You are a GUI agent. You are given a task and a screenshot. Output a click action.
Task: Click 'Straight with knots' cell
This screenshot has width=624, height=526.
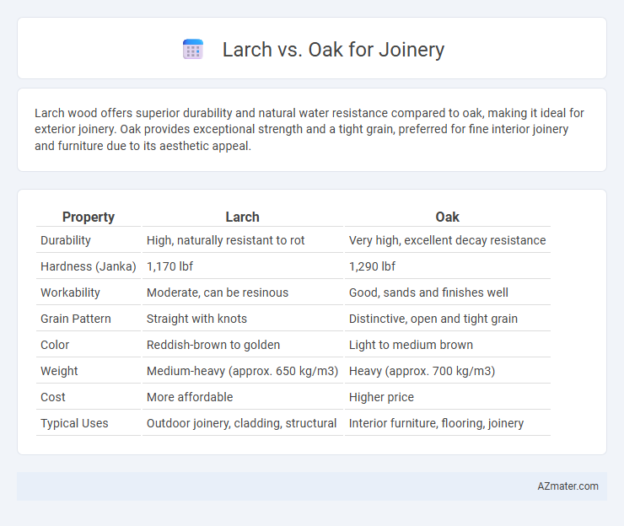point(242,319)
